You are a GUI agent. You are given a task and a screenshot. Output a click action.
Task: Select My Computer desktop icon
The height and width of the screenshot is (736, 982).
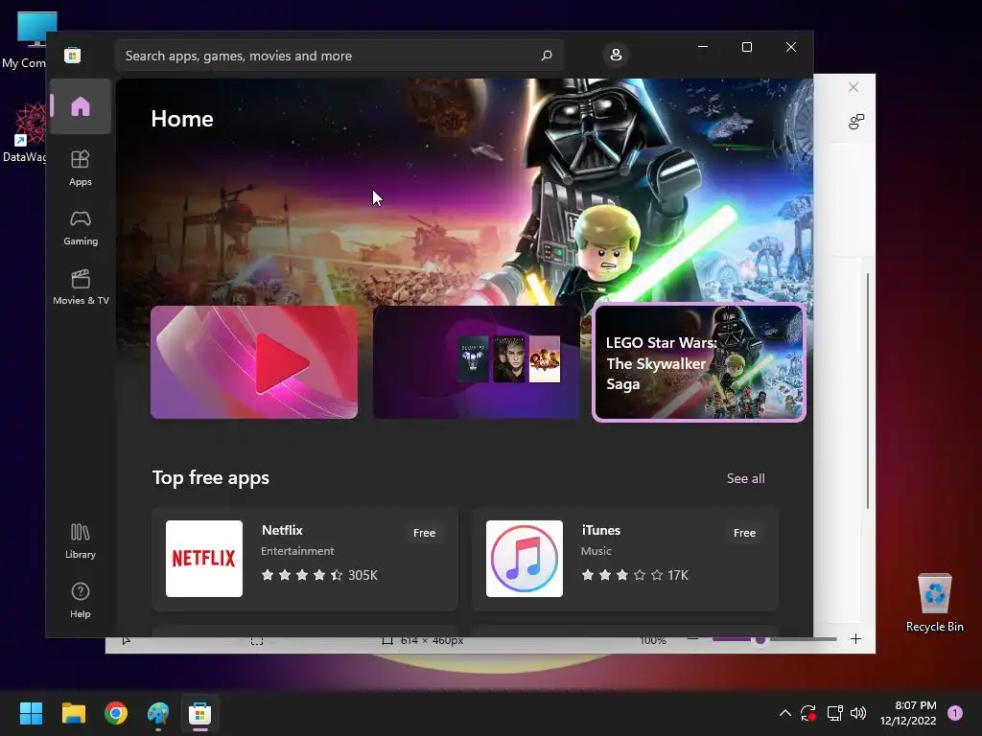(24, 40)
